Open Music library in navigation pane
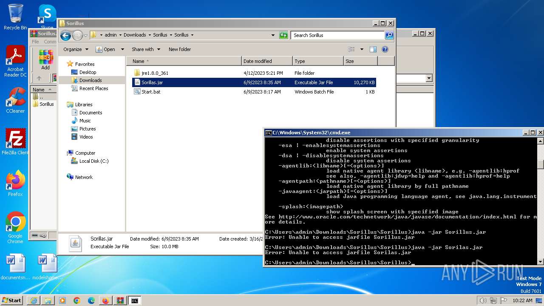The height and width of the screenshot is (306, 544). pyautogui.click(x=85, y=121)
